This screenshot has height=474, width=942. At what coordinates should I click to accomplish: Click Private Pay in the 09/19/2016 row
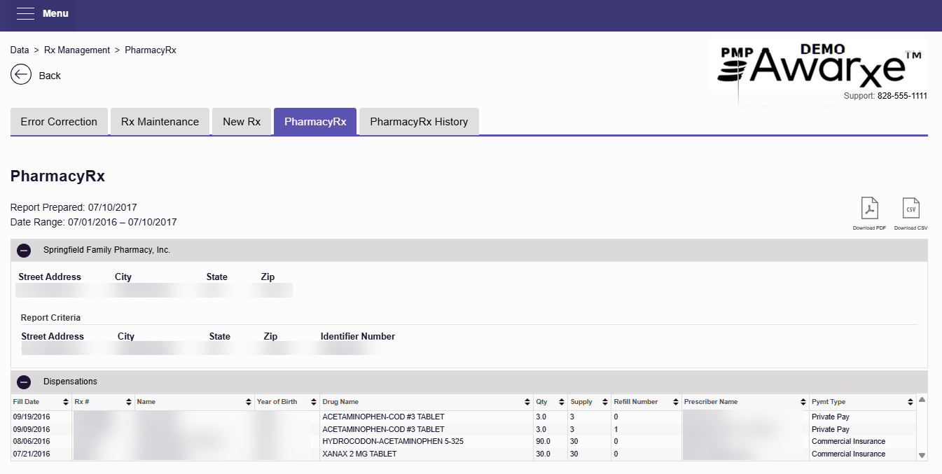830,417
